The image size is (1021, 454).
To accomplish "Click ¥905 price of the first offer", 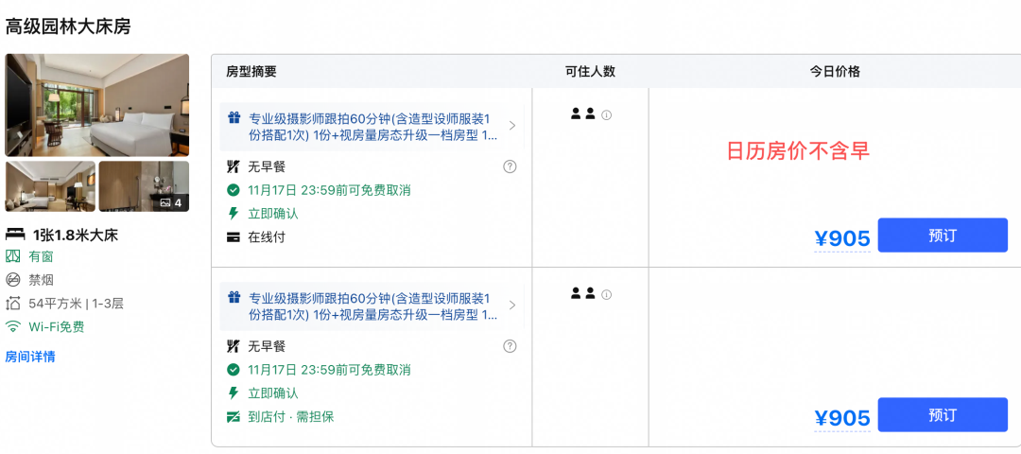I will (x=842, y=239).
